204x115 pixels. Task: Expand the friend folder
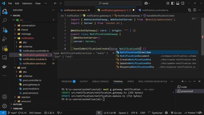25,30
